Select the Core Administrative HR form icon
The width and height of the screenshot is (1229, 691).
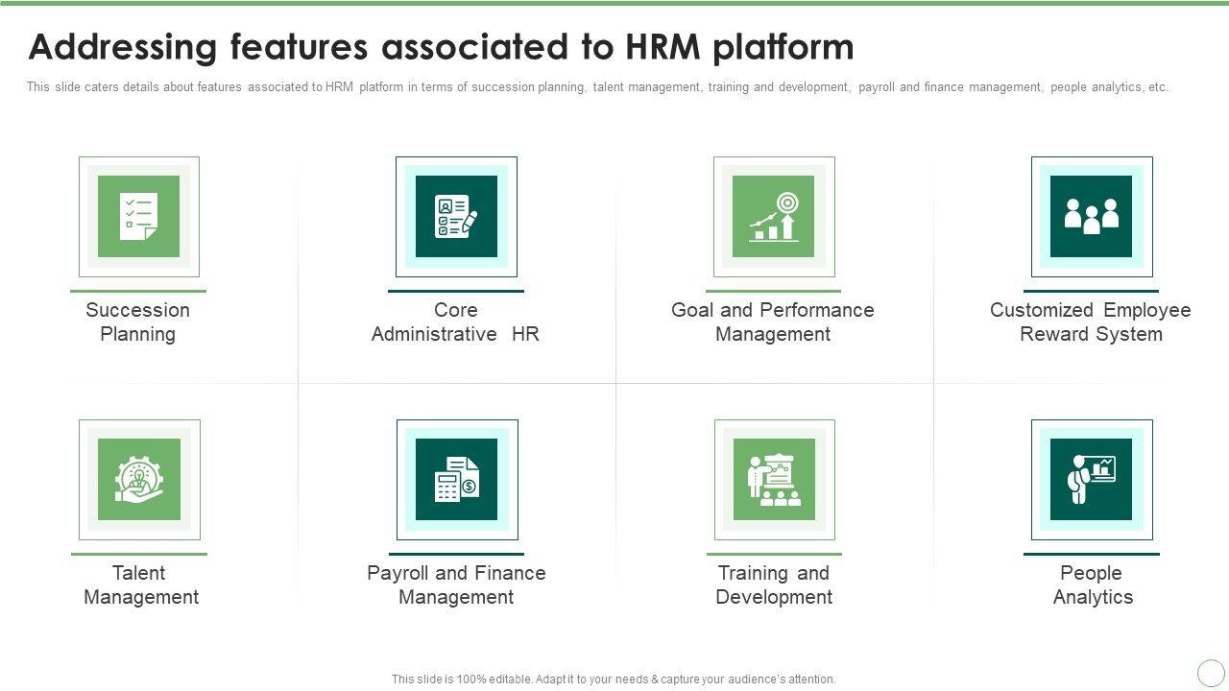click(456, 217)
